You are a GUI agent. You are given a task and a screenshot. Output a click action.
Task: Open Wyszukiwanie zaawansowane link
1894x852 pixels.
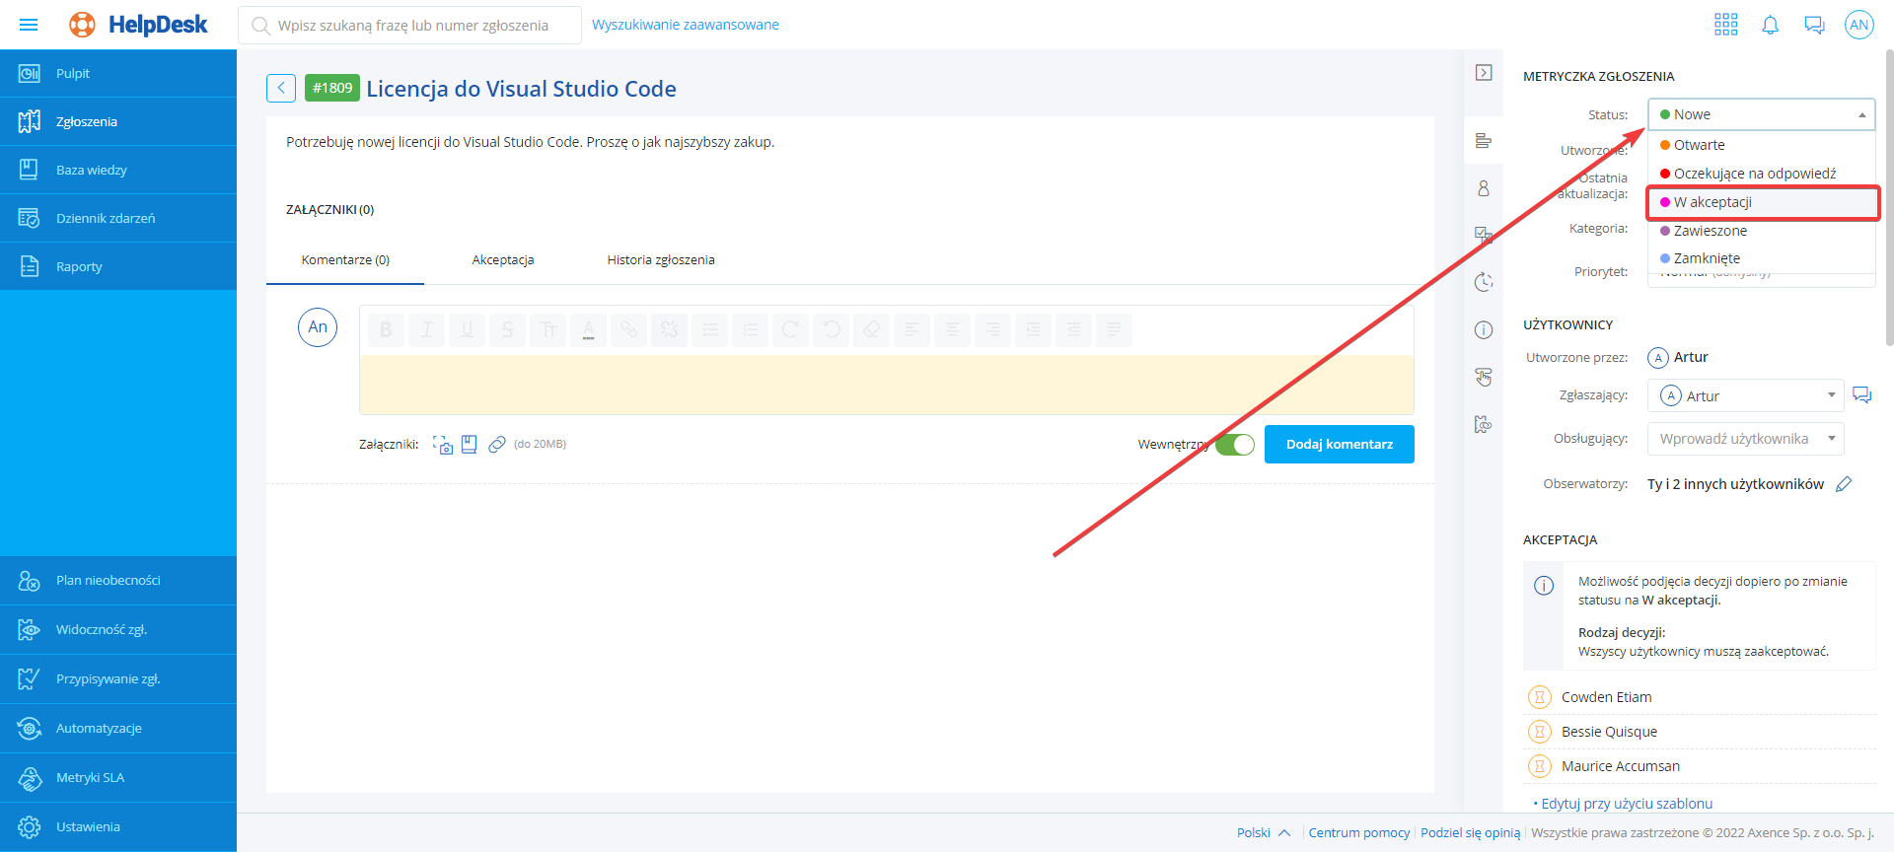(x=685, y=25)
